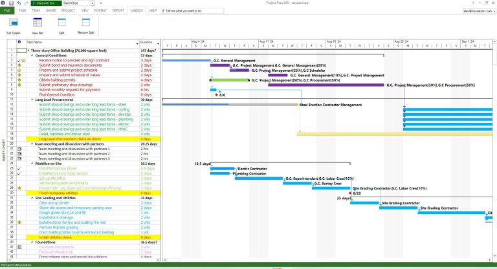The width and height of the screenshot is (497, 269).
Task: Open the REPORT ribbon tab
Action: [118, 10]
